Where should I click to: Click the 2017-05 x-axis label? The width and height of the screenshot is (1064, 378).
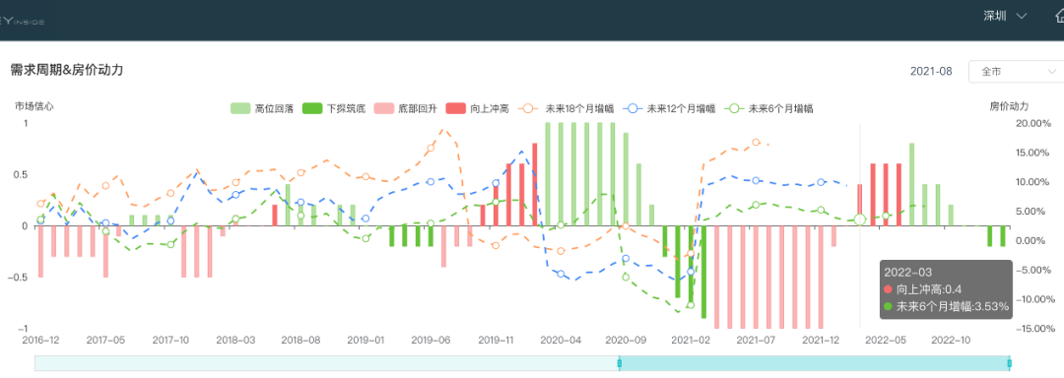105,340
